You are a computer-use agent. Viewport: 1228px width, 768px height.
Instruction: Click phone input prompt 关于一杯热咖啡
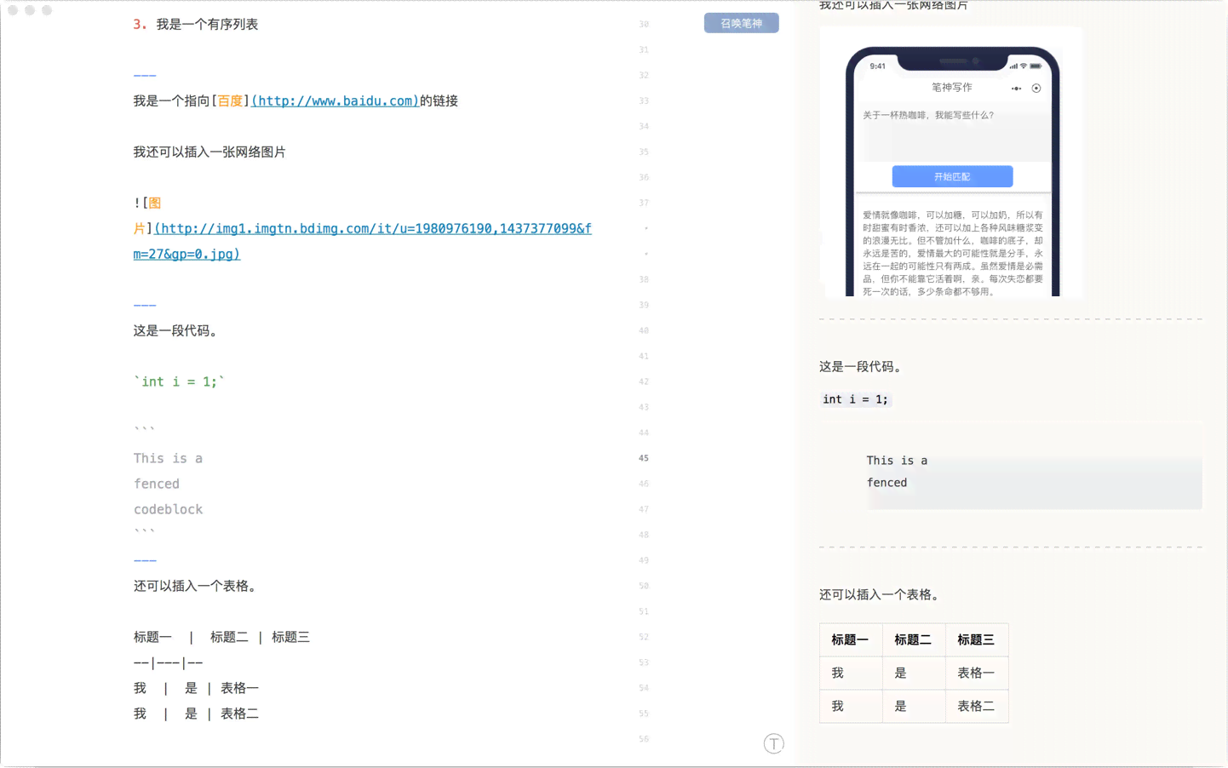927,115
